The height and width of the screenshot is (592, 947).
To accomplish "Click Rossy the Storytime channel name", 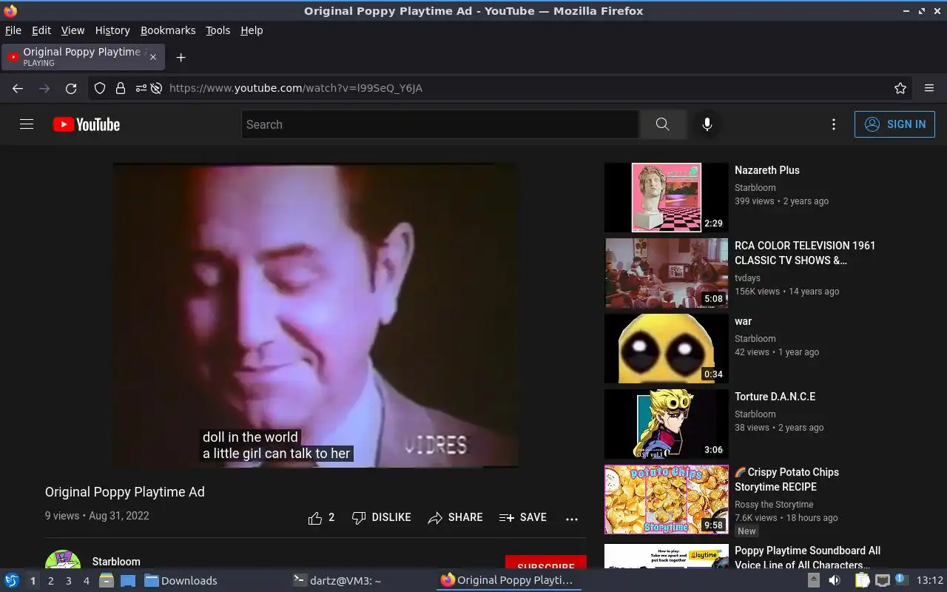I will [x=774, y=504].
